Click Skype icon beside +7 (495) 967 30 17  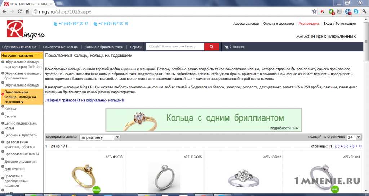(55, 24)
